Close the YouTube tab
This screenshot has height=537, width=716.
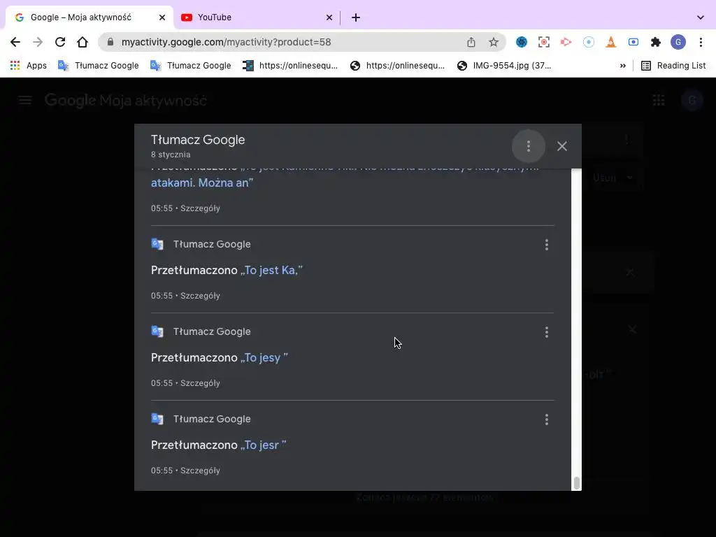329,17
